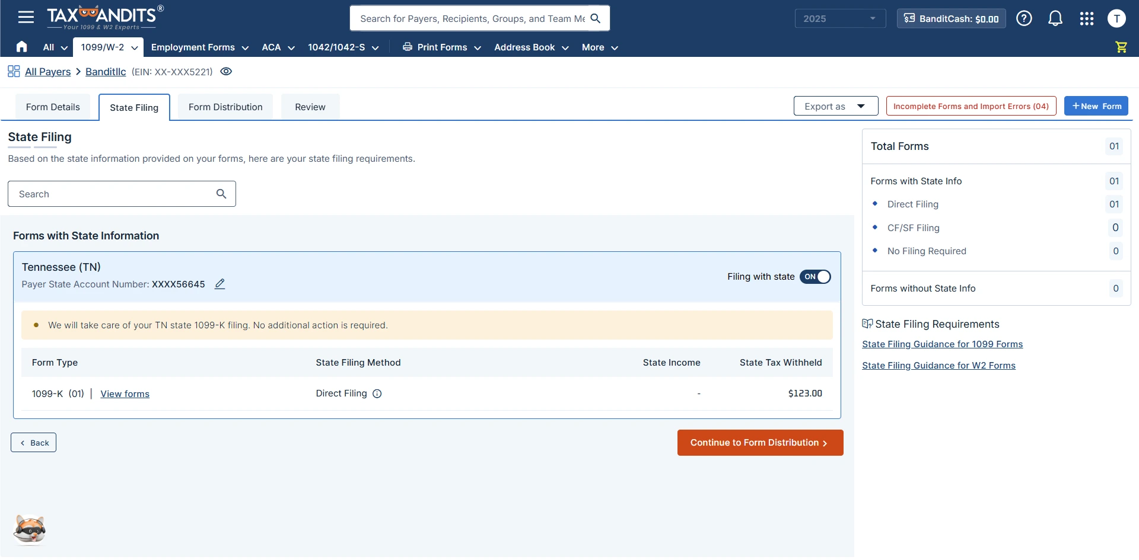This screenshot has width=1139, height=560.
Task: Open State Filing Guidance for W2 Forms
Action: click(938, 365)
